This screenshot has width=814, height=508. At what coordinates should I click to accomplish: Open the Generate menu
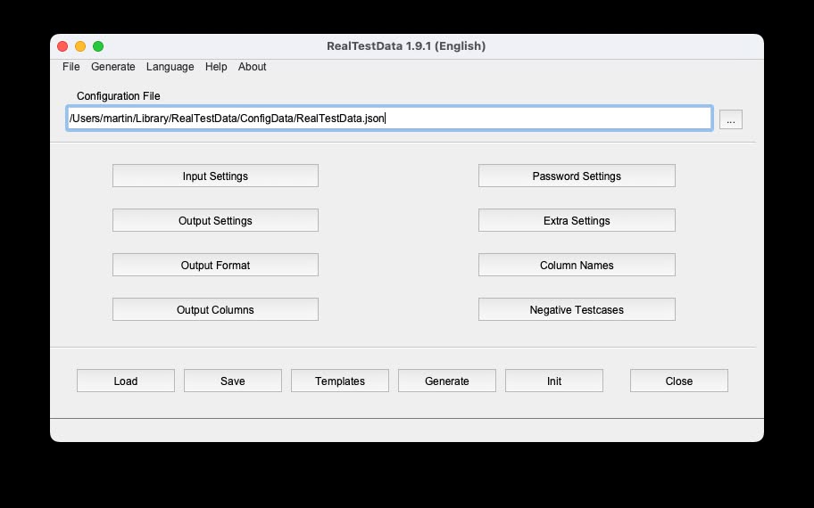[x=113, y=67]
